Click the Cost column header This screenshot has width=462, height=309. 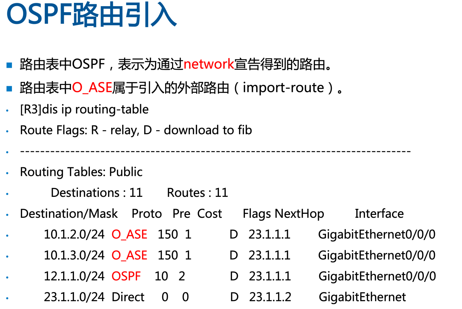click(210, 214)
